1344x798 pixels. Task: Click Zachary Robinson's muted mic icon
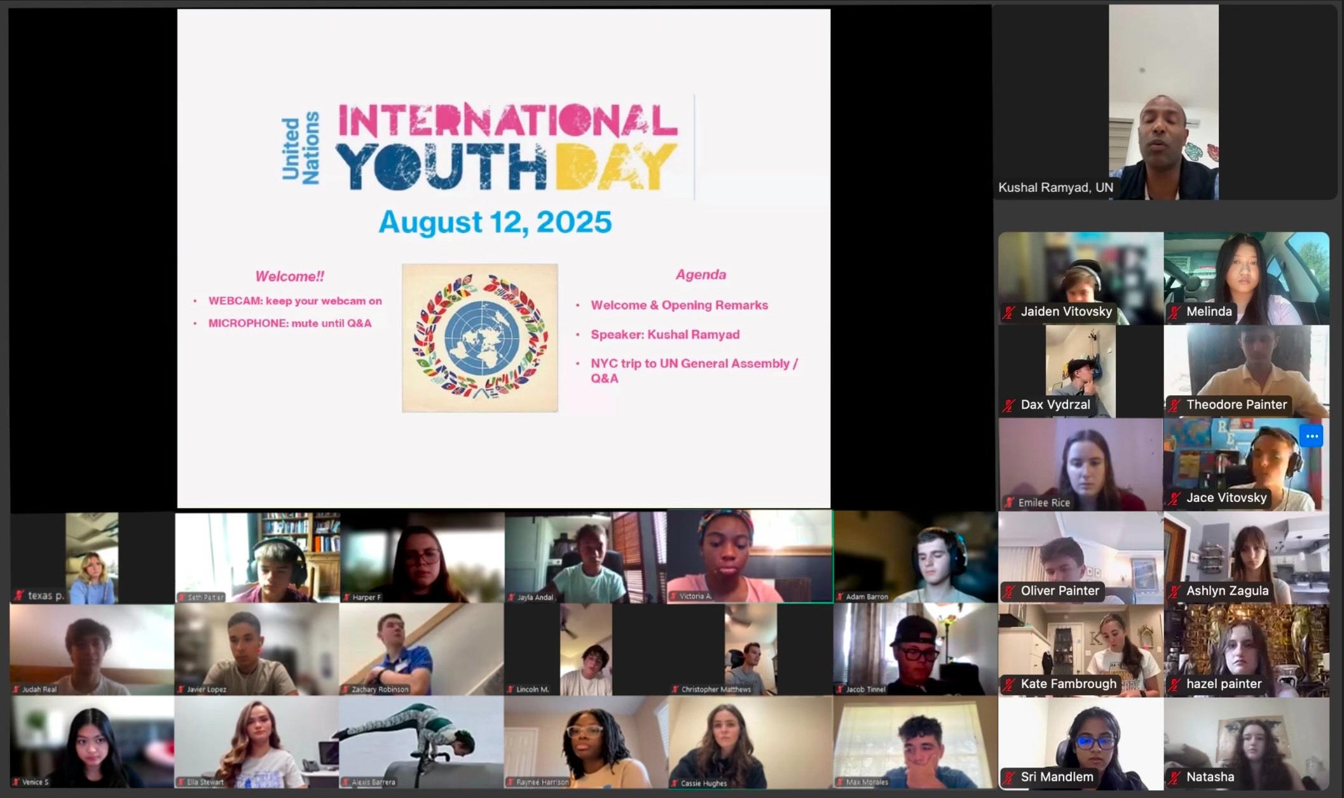[x=346, y=689]
